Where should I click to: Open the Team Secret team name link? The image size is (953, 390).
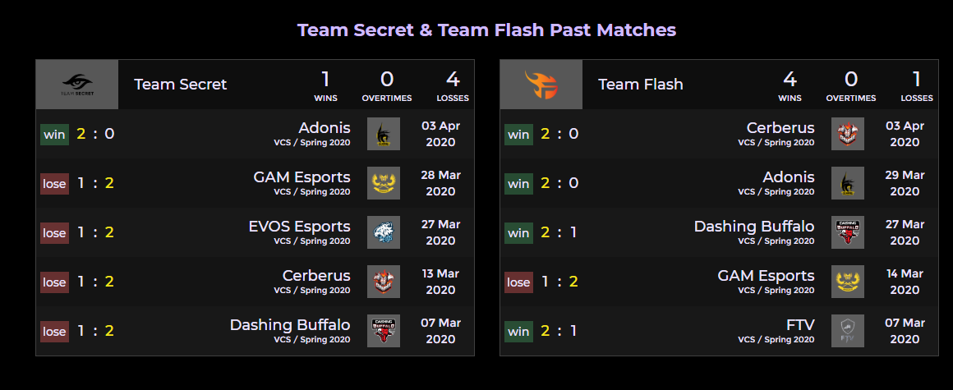click(x=181, y=85)
